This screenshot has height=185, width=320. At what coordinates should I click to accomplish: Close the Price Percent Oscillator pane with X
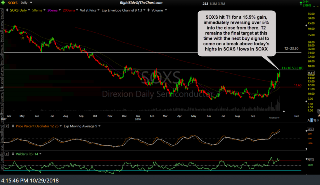(x=7, y=126)
